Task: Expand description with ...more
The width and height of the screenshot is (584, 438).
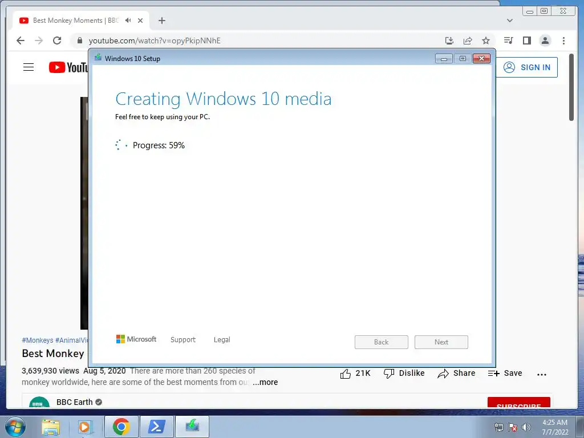Action: [265, 382]
